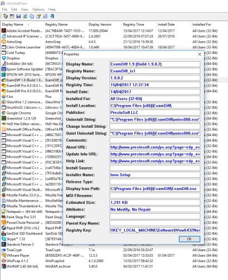Screen dimensions: 228x280
Task: Open the View menu
Action: pyautogui.click(x=24, y=9)
